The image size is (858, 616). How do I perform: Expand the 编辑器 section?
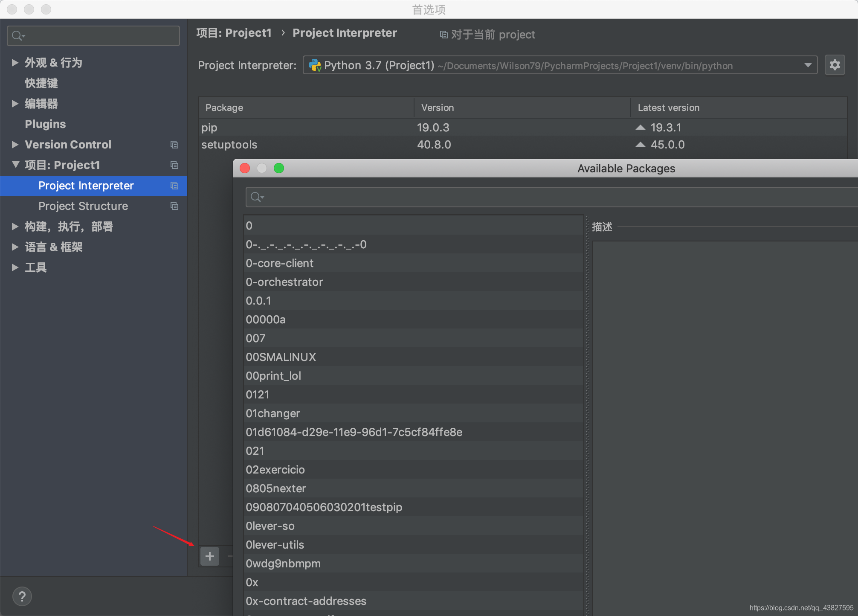pyautogui.click(x=15, y=104)
